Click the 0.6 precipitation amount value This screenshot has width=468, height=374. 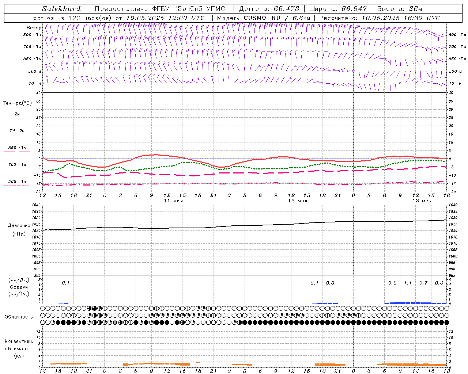coord(392,283)
